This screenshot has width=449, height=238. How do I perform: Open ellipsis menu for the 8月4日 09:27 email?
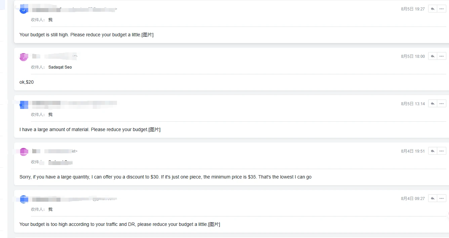442,199
